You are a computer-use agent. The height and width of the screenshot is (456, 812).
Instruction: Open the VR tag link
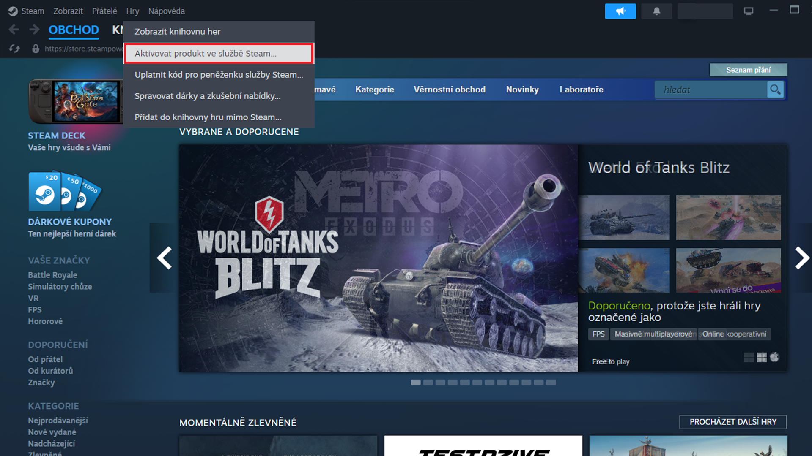coord(33,298)
